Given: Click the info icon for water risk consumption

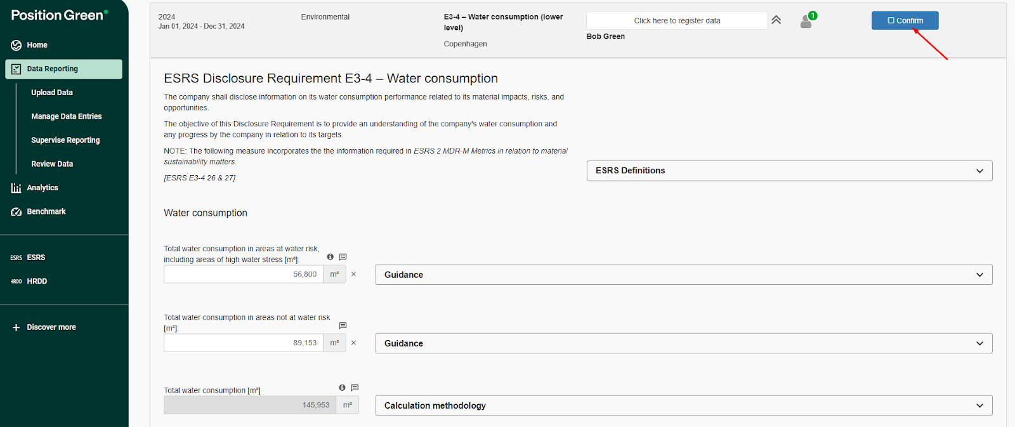Looking at the screenshot, I should (x=330, y=257).
